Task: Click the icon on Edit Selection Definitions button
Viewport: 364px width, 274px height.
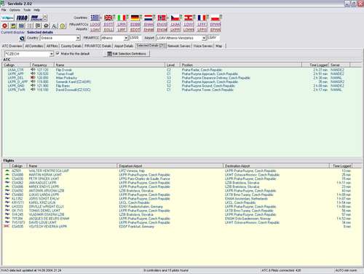Action: tap(109, 54)
